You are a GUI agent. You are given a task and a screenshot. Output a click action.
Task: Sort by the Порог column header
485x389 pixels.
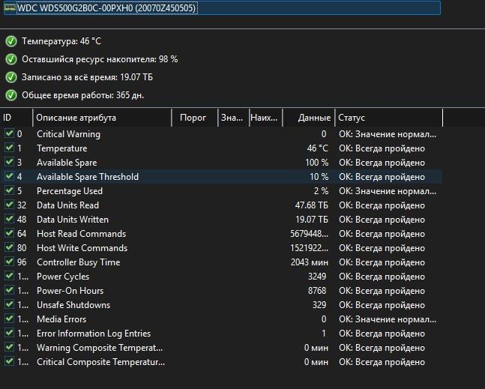click(x=195, y=118)
